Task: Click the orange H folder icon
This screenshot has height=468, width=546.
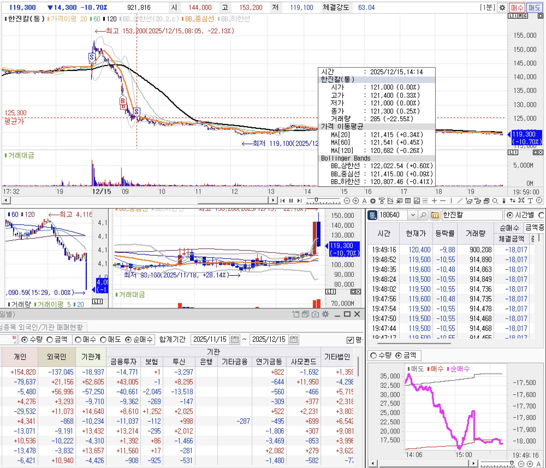Action: tap(435, 215)
